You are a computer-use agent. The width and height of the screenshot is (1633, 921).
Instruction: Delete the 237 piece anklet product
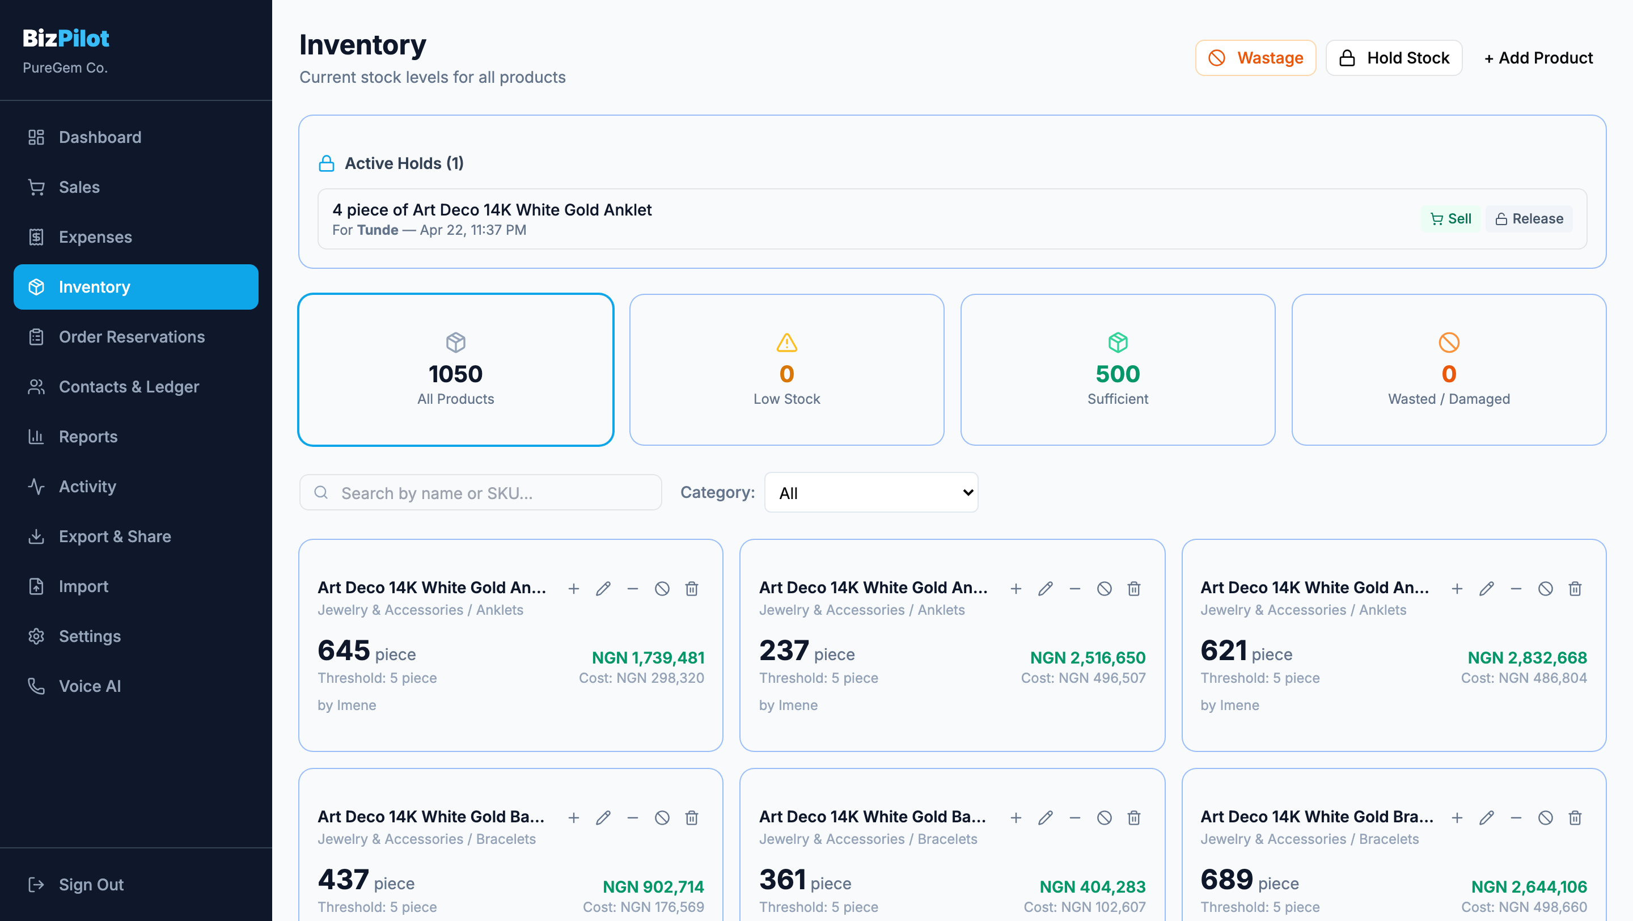tap(1133, 588)
